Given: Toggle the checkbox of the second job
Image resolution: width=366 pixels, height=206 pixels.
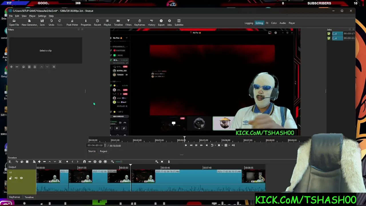Looking at the screenshot, I should click(x=329, y=38).
